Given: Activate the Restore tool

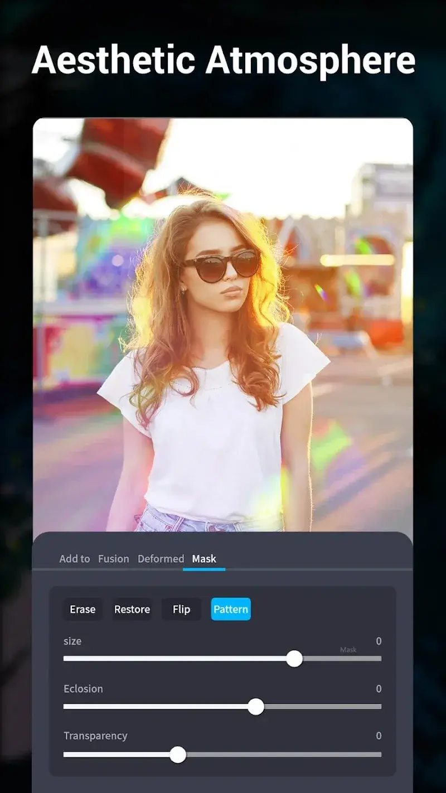Looking at the screenshot, I should 132,609.
